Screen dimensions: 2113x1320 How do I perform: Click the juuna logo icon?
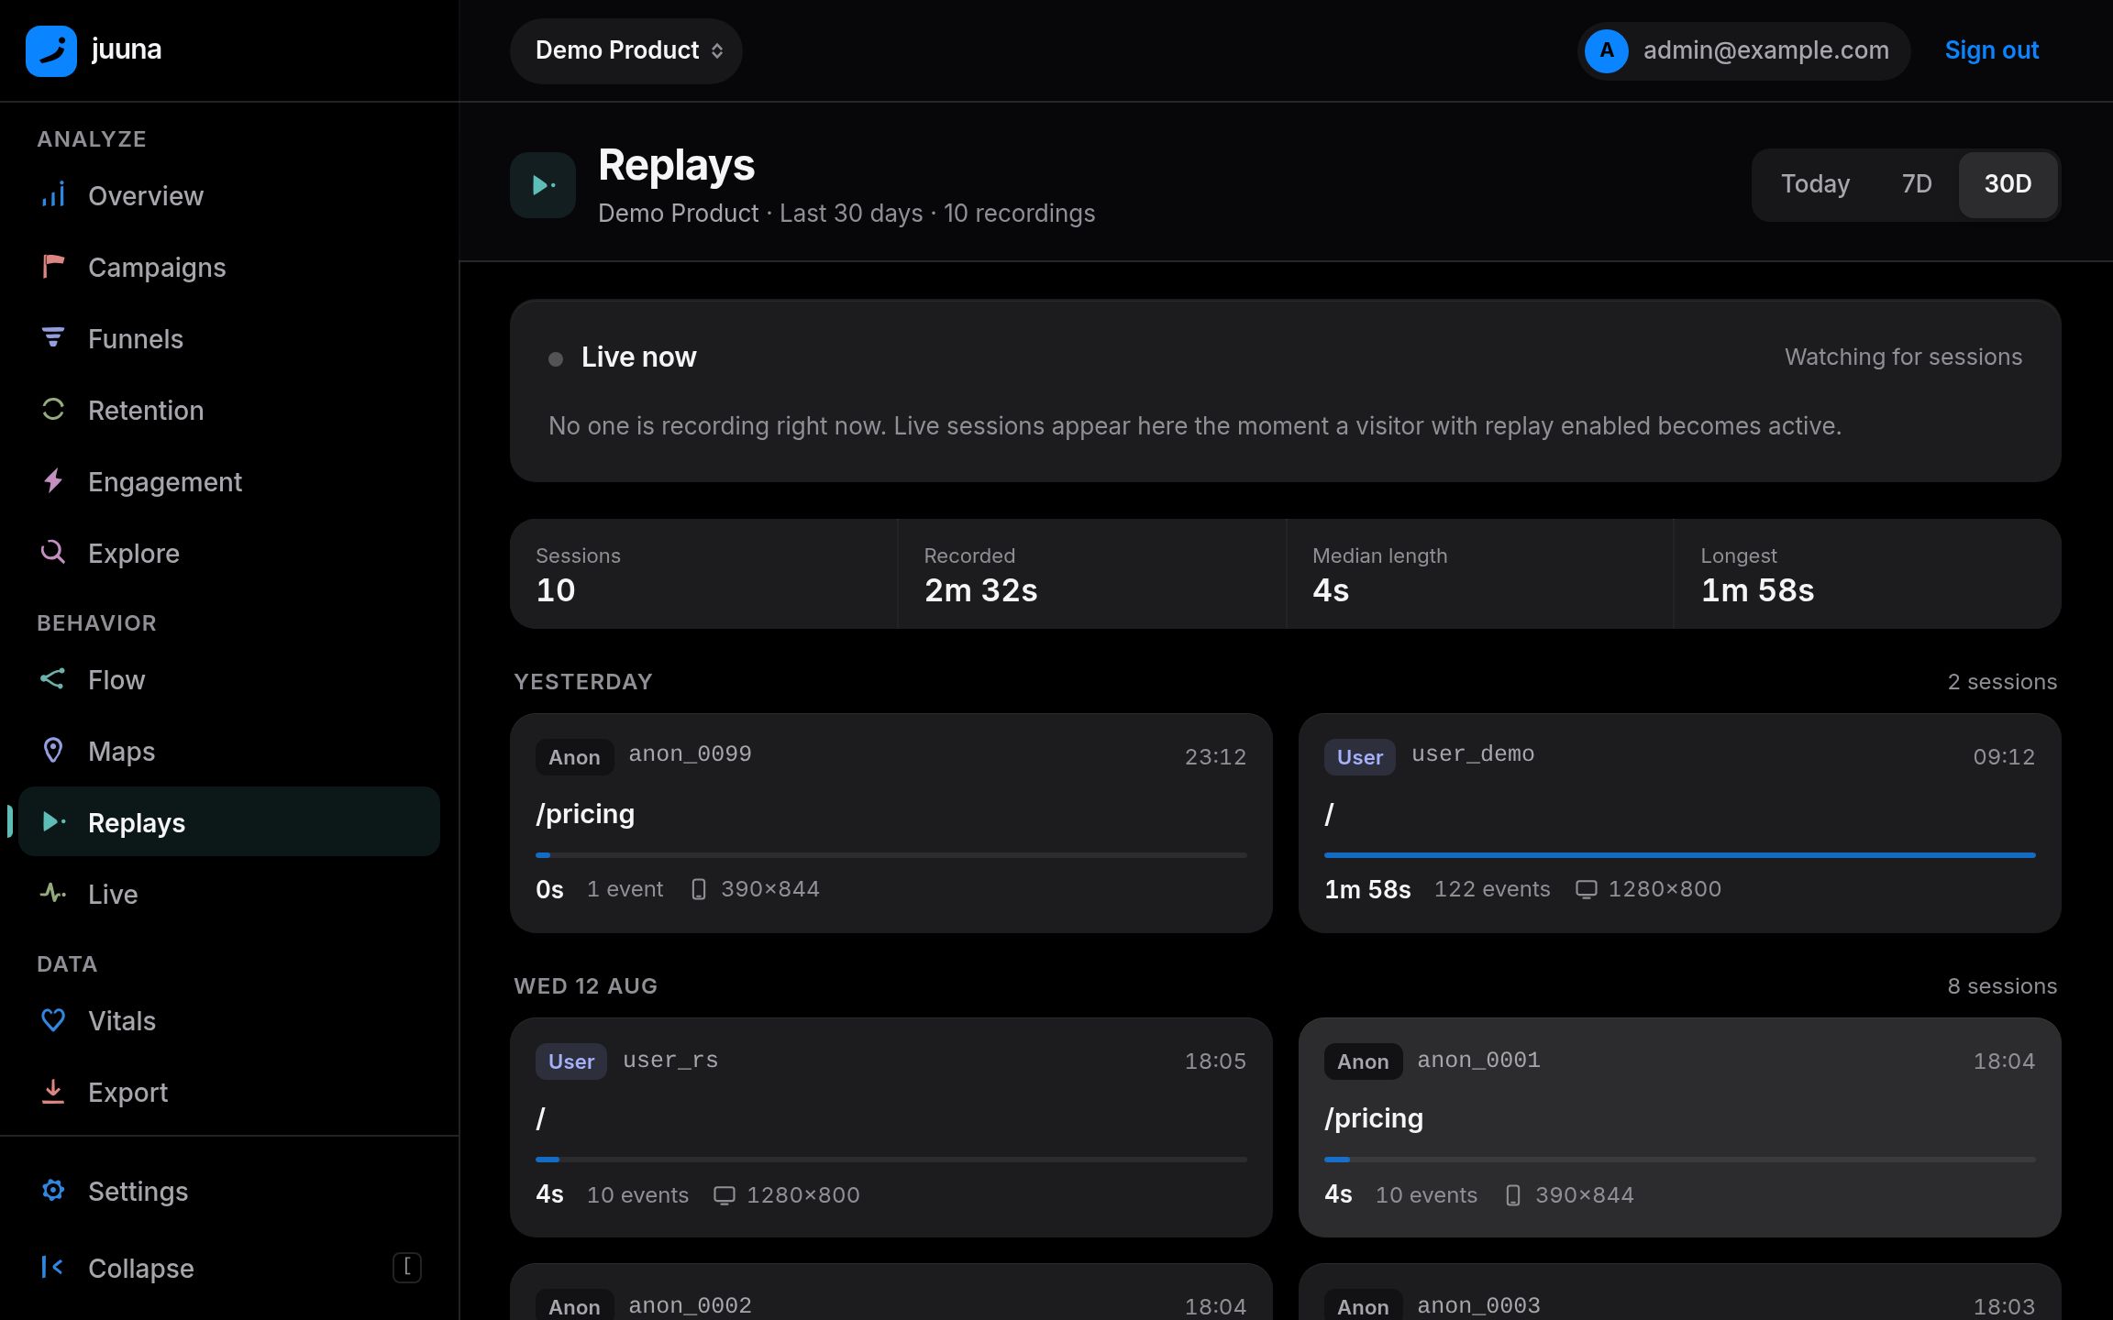51,50
